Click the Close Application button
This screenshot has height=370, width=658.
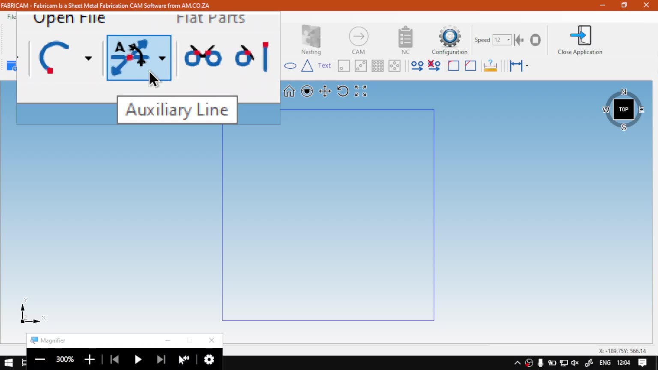pyautogui.click(x=580, y=41)
